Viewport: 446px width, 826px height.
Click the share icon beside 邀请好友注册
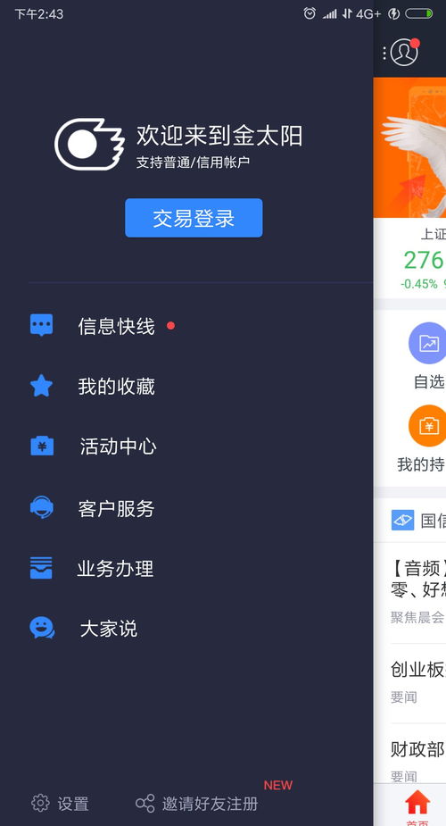click(x=145, y=804)
